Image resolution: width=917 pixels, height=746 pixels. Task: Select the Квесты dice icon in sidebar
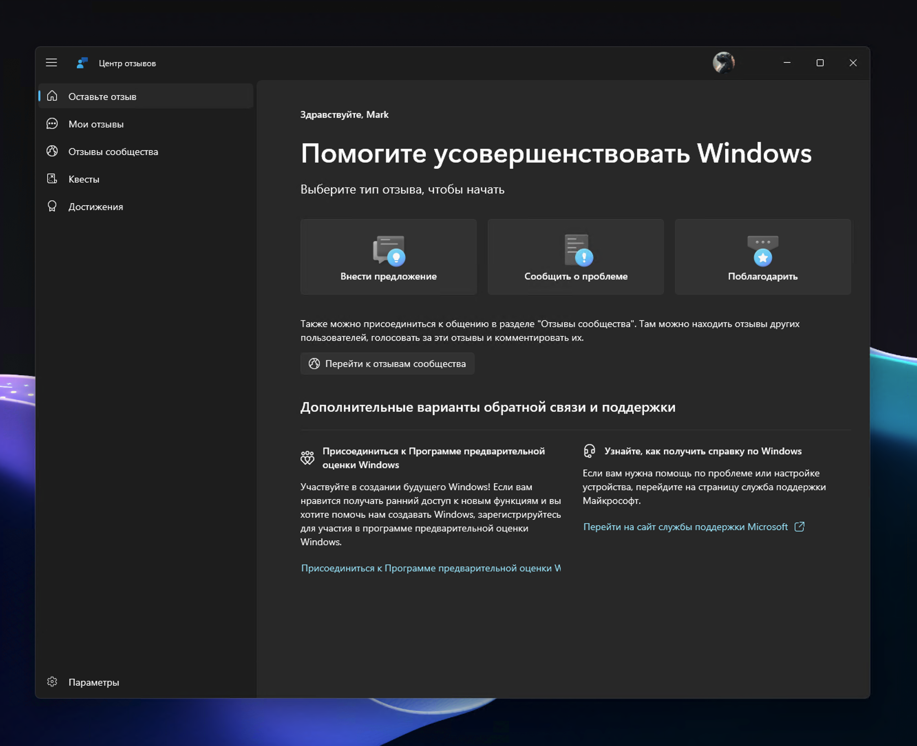(52, 179)
